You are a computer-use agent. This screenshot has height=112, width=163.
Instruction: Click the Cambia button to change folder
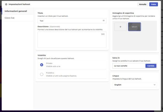(151, 66)
